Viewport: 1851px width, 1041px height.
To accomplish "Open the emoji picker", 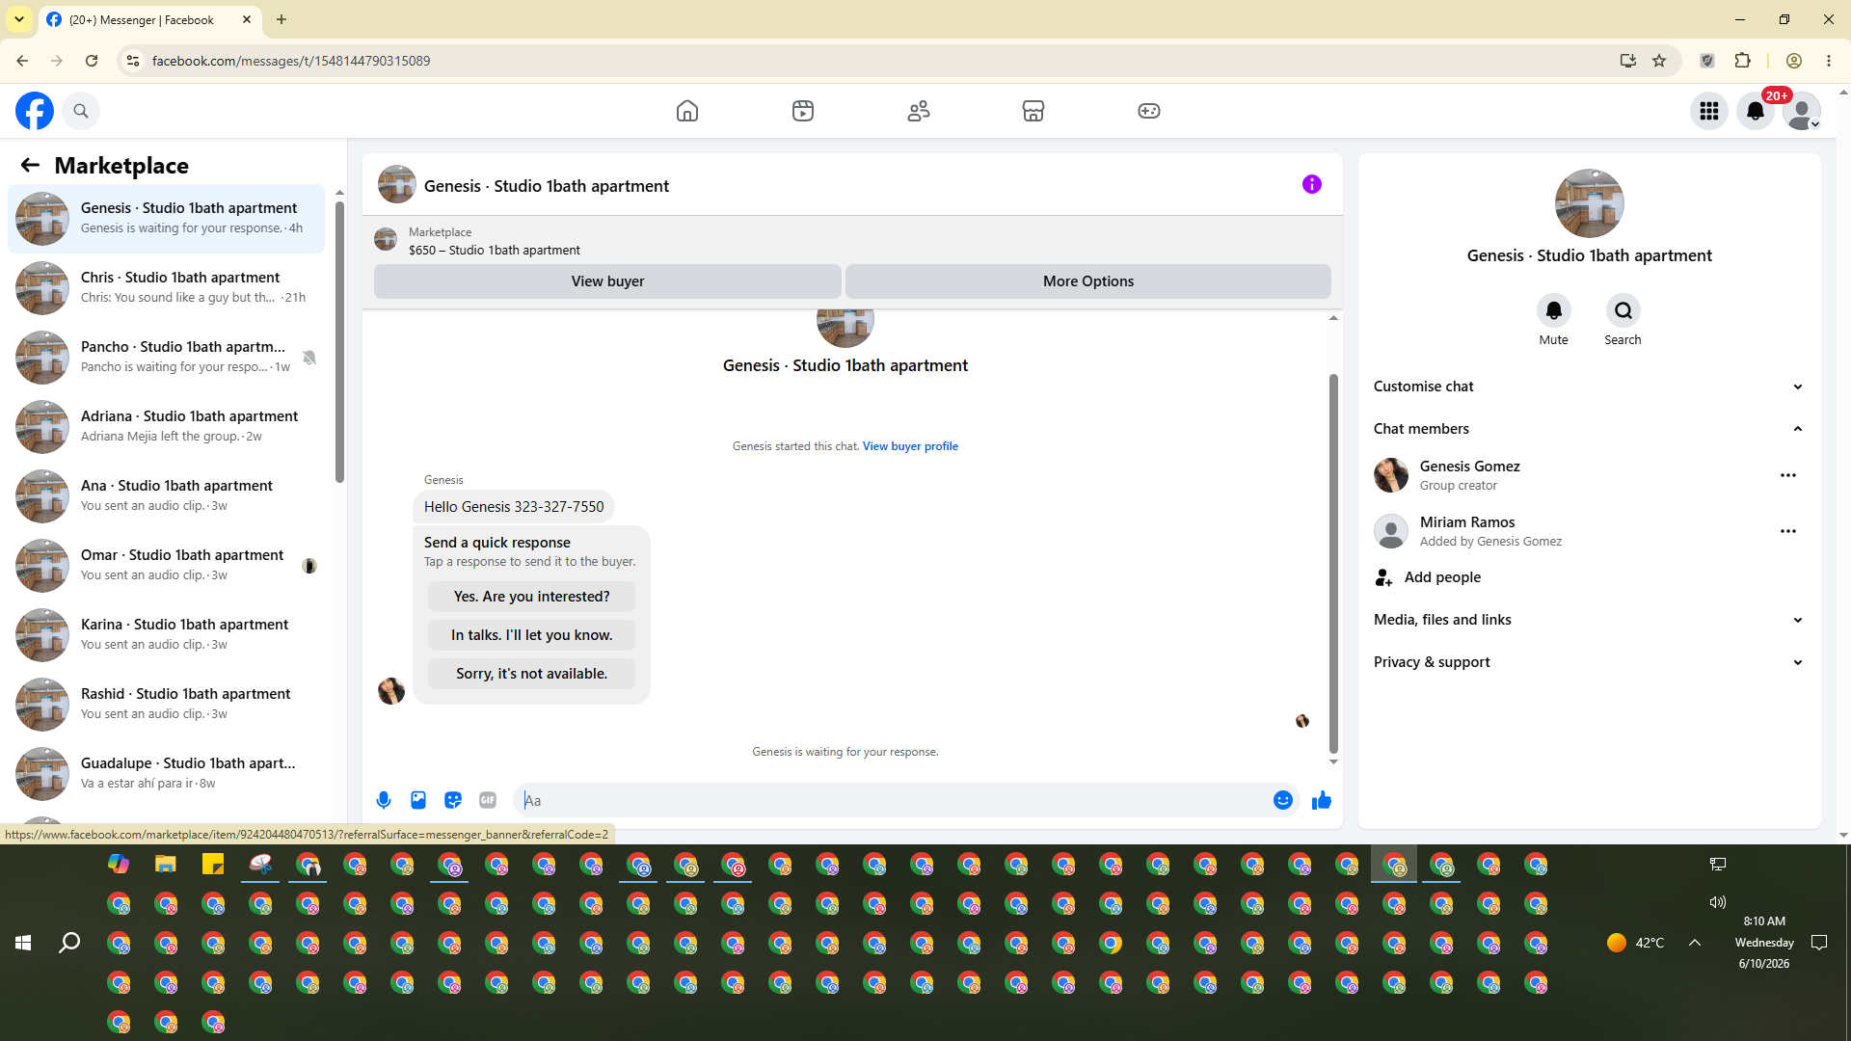I will click(1283, 800).
